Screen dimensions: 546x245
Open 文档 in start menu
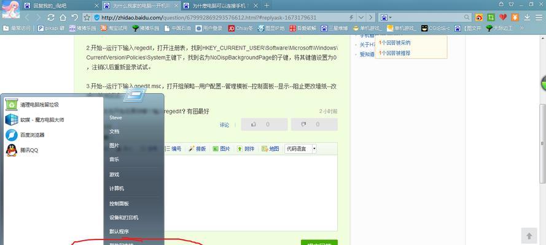tap(115, 132)
